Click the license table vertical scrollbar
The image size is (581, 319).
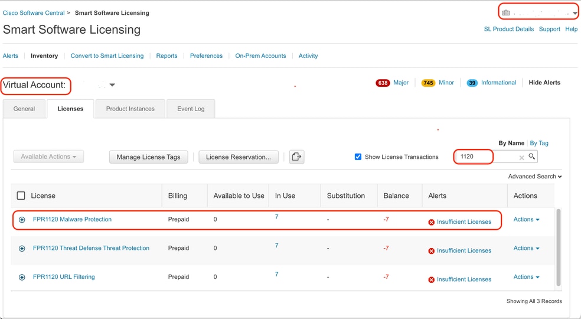(x=559, y=248)
